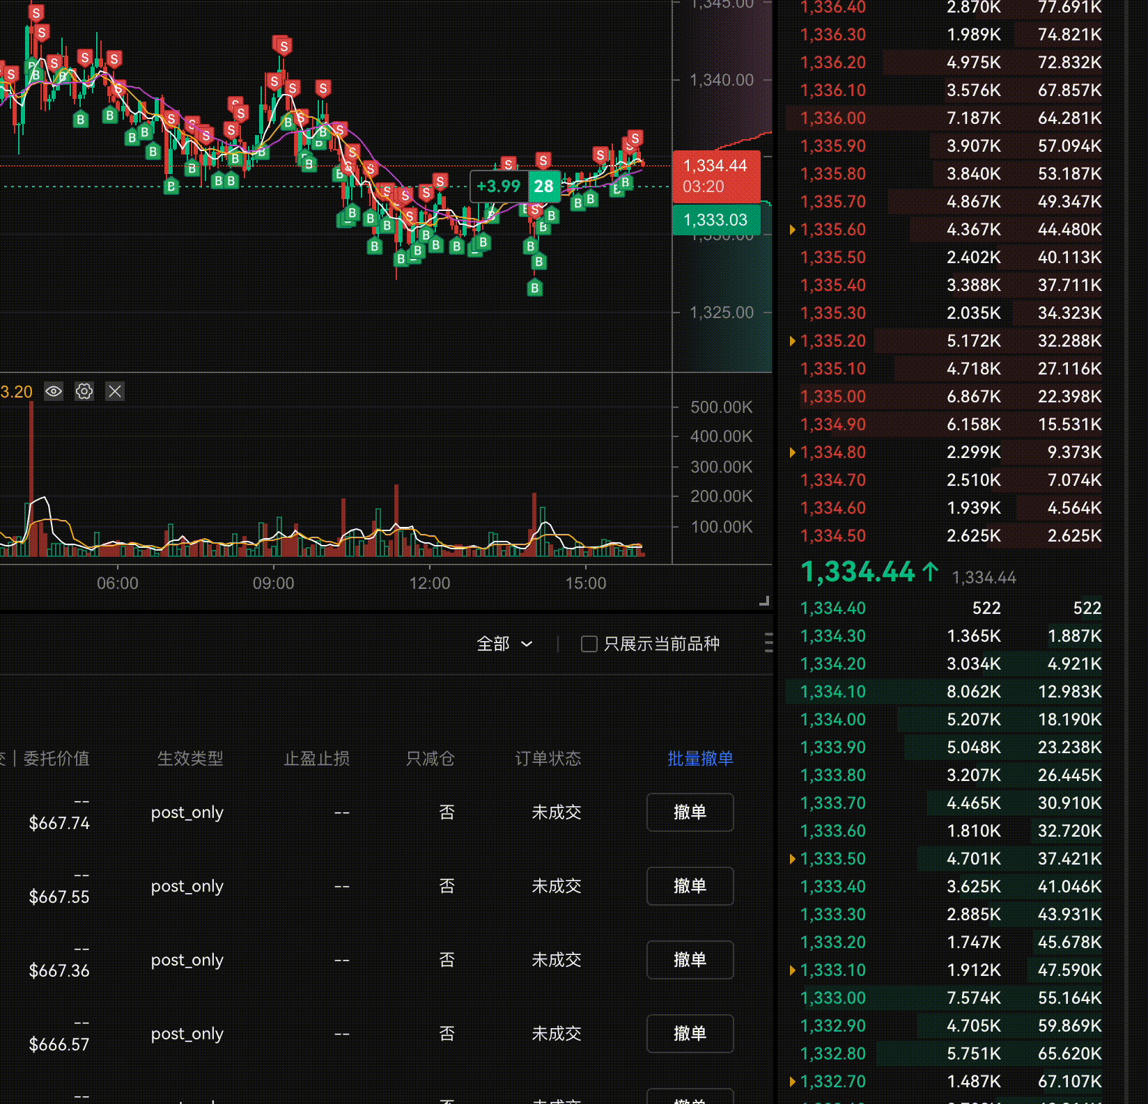1148x1104 pixels.
Task: Click the 订单状态 column header
Action: point(548,758)
